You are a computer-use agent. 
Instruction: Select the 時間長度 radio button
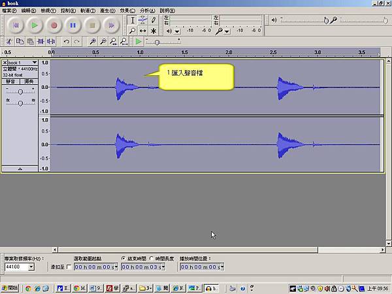(152, 259)
